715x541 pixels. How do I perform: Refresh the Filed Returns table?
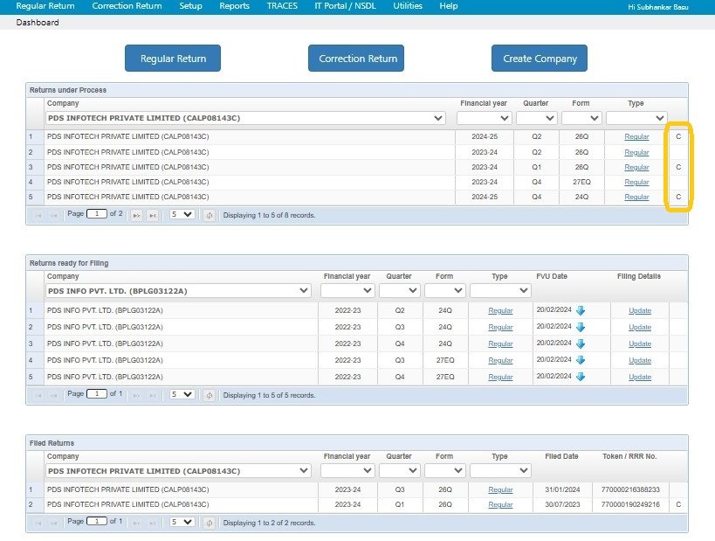click(208, 522)
